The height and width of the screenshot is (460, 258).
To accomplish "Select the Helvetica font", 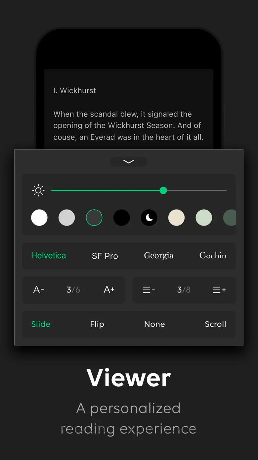I will pos(49,256).
